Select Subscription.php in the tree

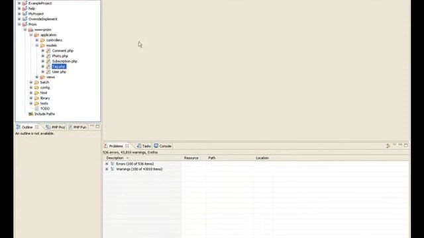click(x=65, y=61)
